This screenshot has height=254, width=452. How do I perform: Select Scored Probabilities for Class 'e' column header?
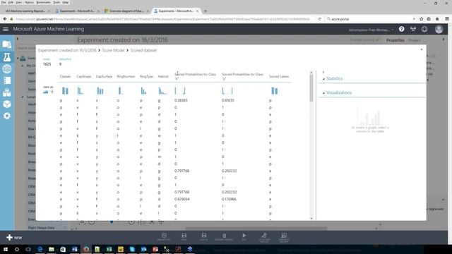click(x=195, y=76)
